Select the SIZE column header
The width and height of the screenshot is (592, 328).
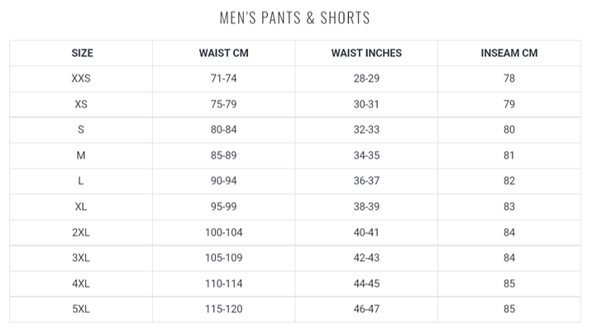click(x=82, y=53)
